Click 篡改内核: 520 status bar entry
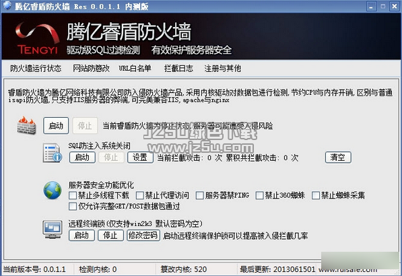The image size is (402, 276). pos(184,269)
